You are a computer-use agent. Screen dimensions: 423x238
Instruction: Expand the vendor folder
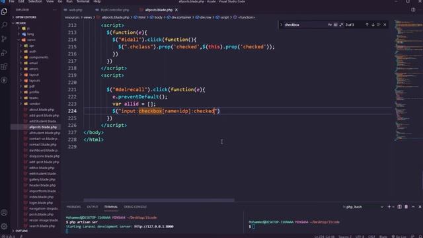(34, 104)
